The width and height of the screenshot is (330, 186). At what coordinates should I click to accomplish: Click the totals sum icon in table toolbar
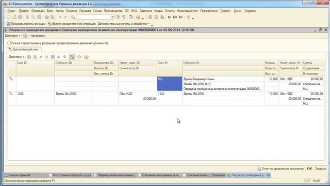(72, 57)
